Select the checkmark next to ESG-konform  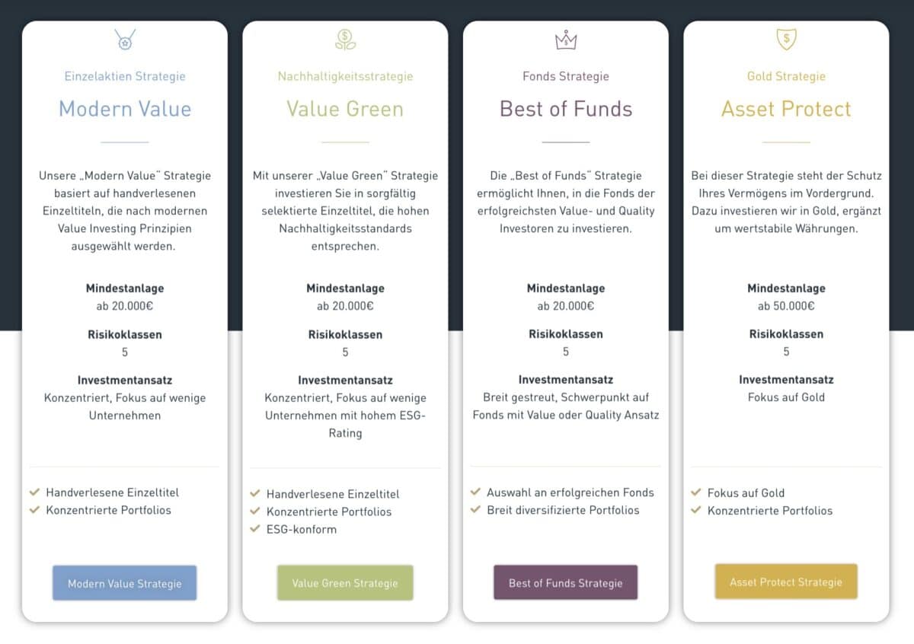click(257, 529)
